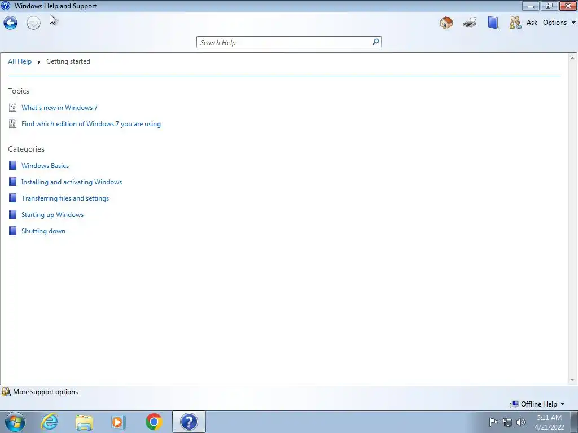
Task: Minimize the Help and Support window
Action: (531, 6)
